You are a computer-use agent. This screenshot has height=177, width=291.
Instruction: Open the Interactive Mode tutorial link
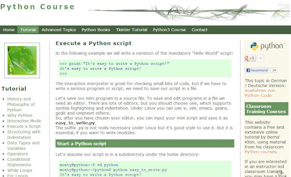tap(24, 121)
